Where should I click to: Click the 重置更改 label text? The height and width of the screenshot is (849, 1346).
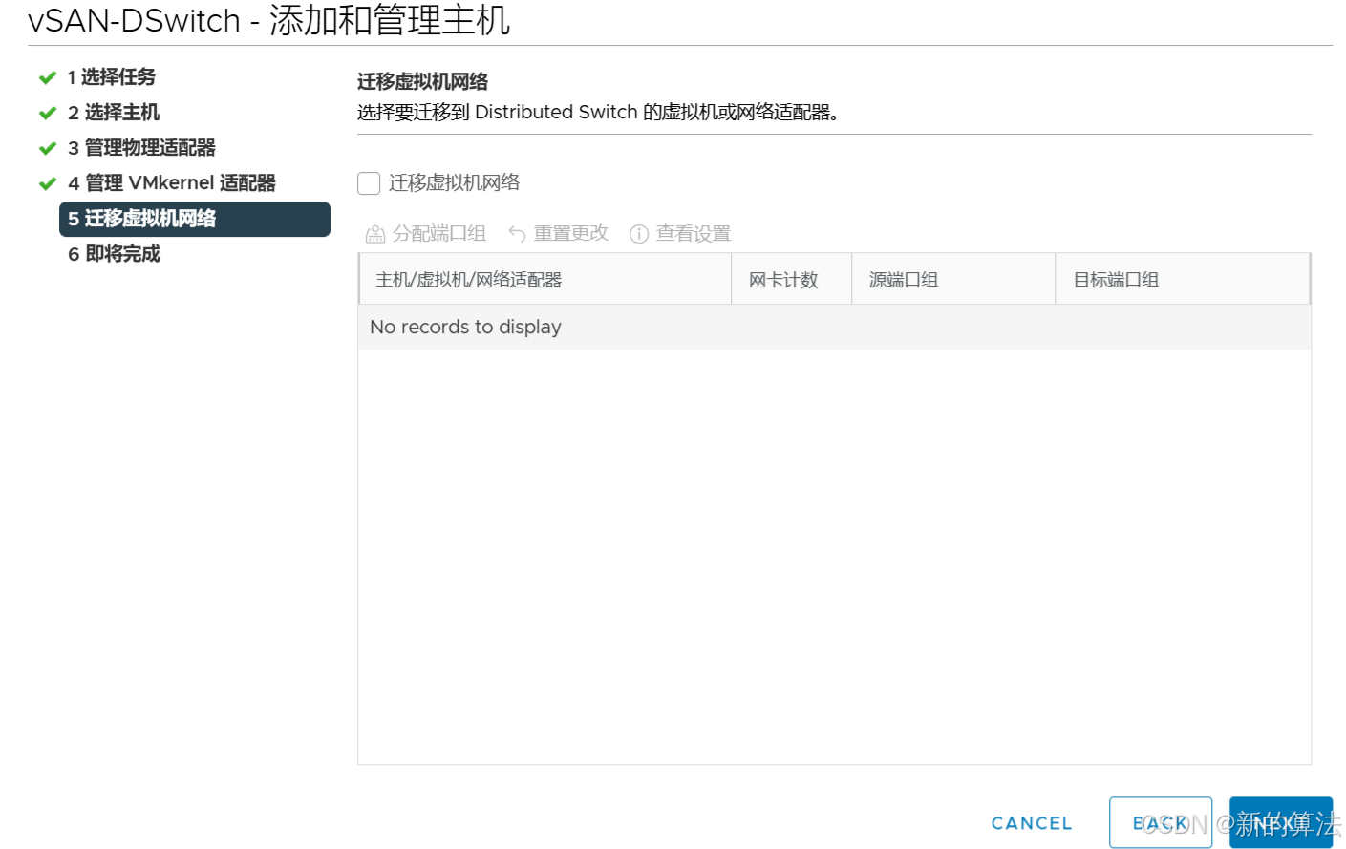571,234
